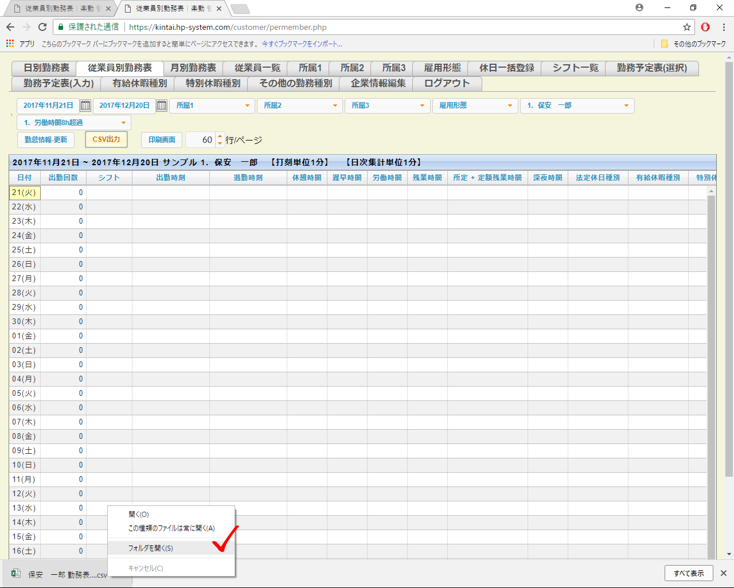Click the browser back arrow
Screen dimensions: 734x588
click(x=10, y=27)
